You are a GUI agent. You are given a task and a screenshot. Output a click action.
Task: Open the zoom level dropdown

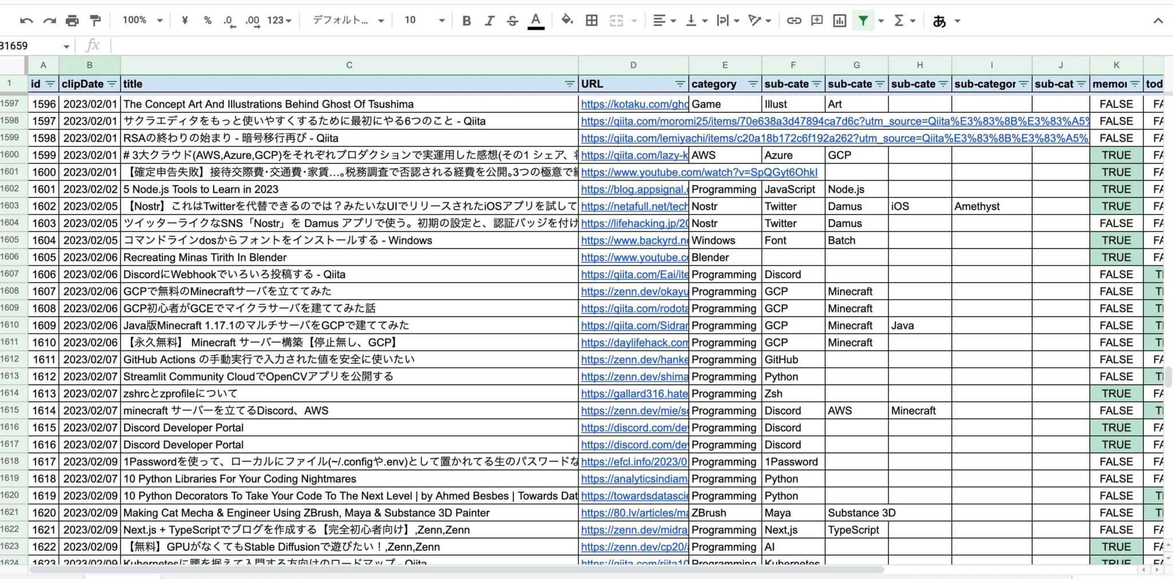coord(141,20)
